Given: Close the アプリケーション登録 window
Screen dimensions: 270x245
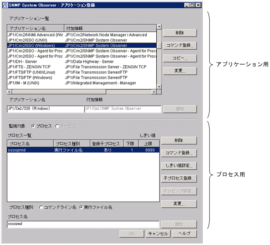Looking at the screenshot, I should click(198, 5).
